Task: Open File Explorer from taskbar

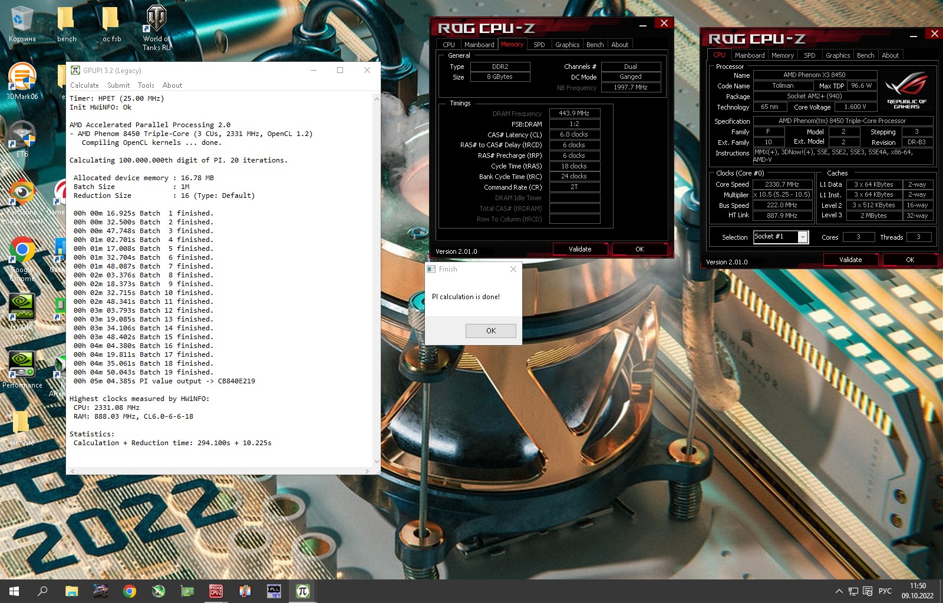Action: click(71, 591)
